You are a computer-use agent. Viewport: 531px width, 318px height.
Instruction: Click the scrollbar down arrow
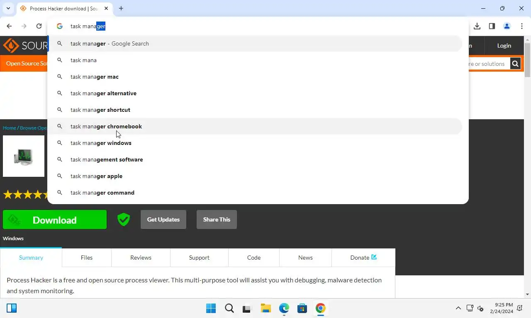[x=527, y=294]
